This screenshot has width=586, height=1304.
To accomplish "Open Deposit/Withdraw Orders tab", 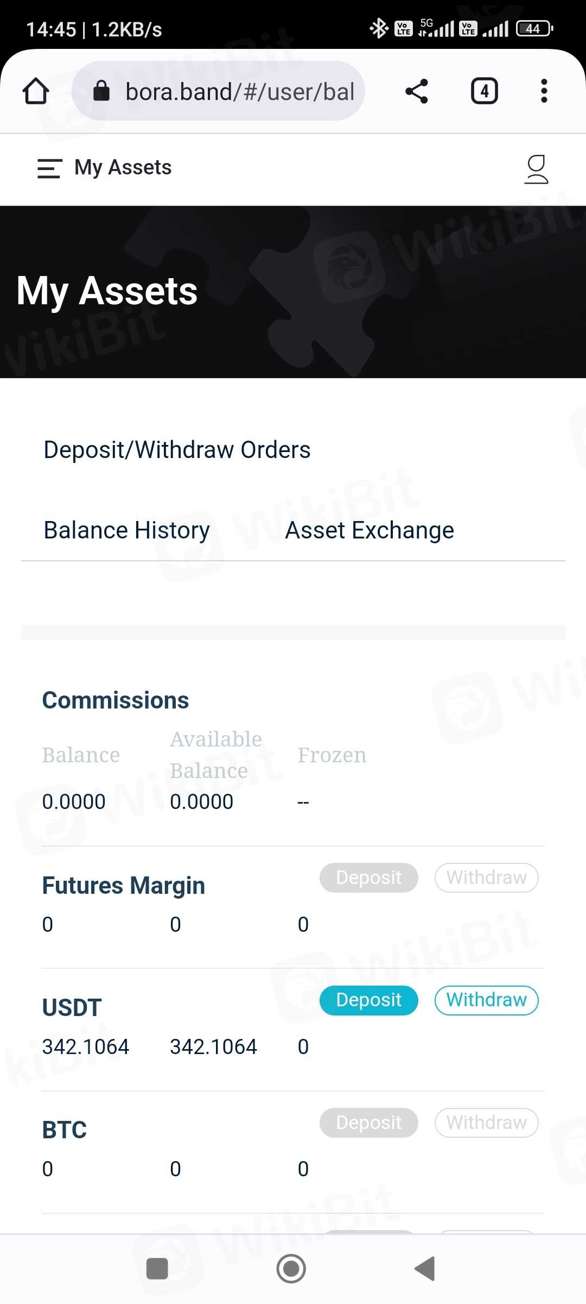I will 177,450.
